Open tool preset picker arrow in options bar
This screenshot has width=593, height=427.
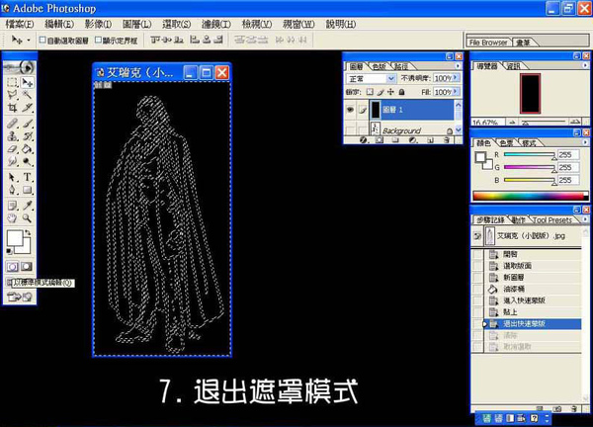coord(29,40)
